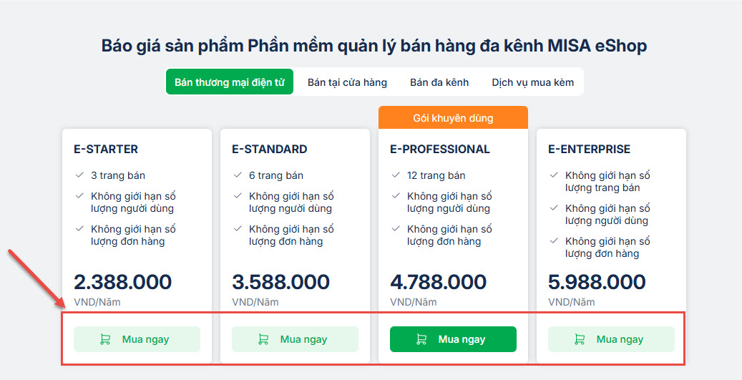Click the cart icon in E-STANDARD button
Viewport: 742px width, 380px height.
pos(263,340)
